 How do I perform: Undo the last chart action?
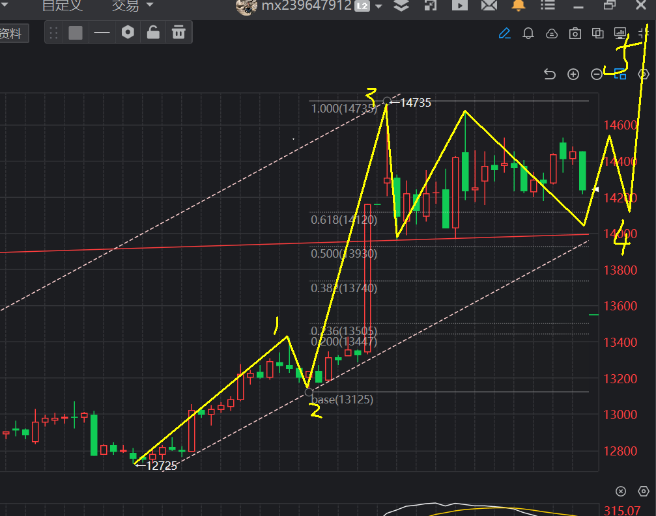click(x=549, y=74)
